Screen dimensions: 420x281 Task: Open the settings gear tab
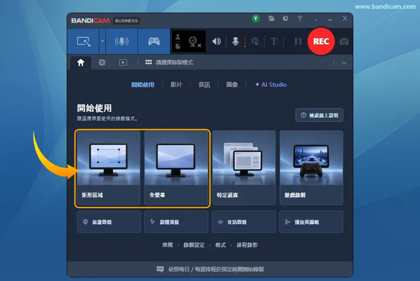(102, 63)
